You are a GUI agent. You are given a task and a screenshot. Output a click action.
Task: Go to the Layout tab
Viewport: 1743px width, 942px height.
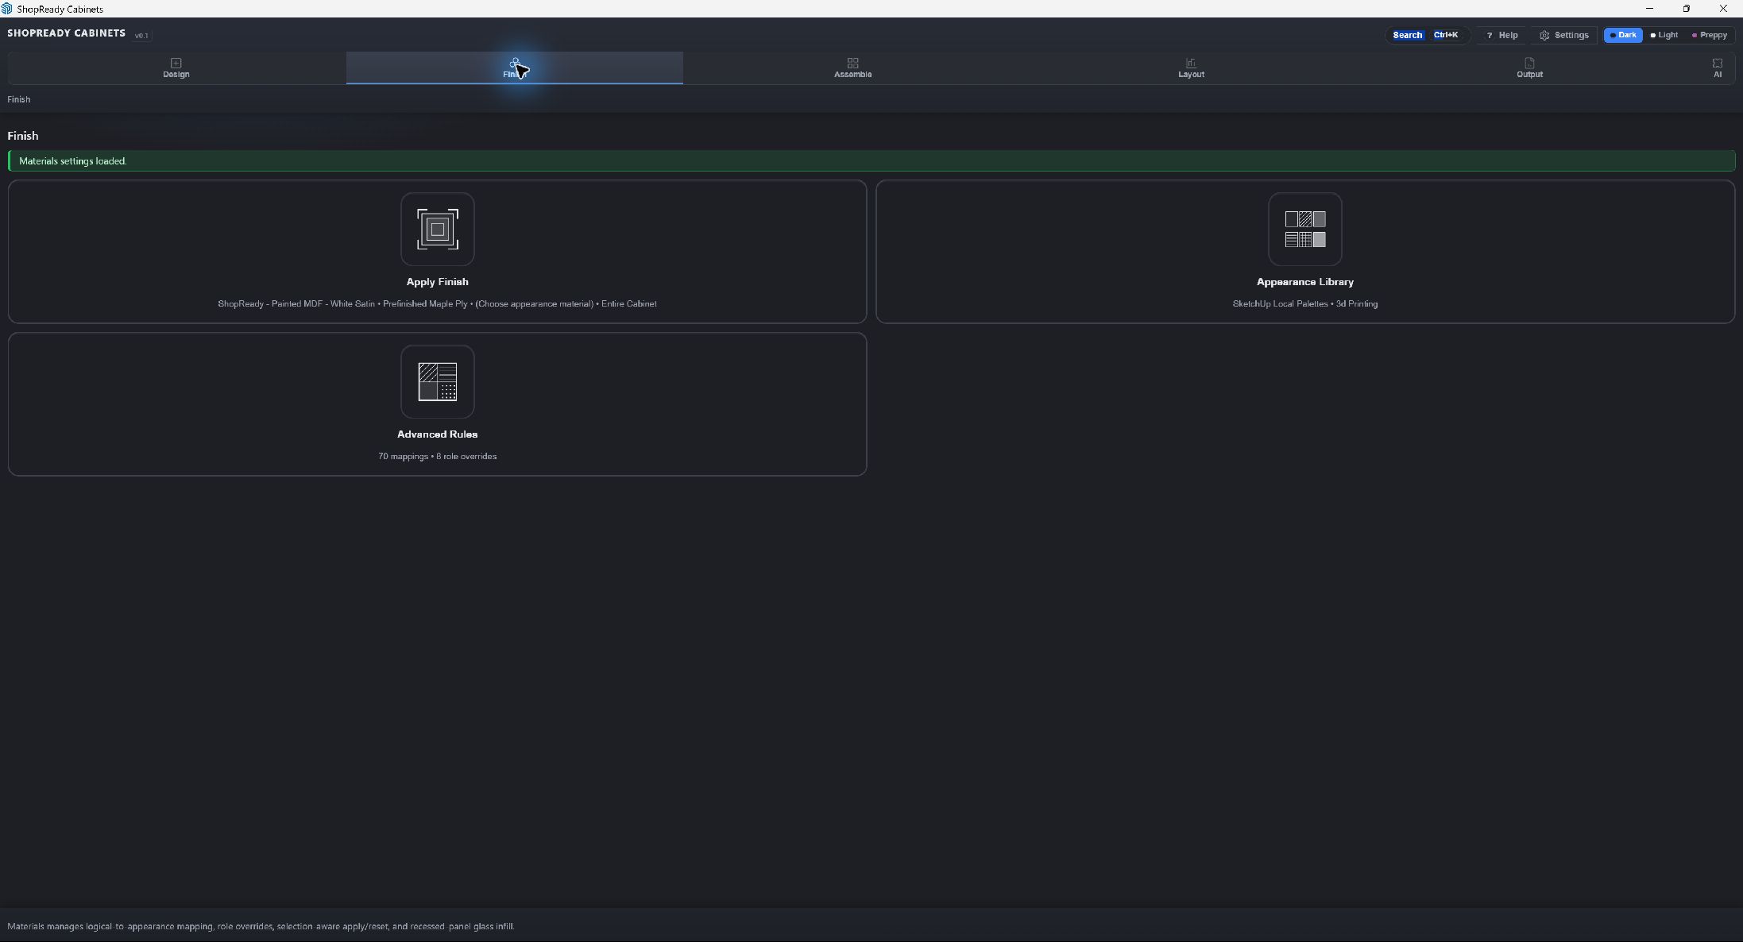pos(1191,68)
